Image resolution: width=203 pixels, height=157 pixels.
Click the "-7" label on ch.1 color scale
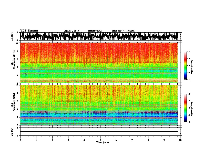tap(189, 80)
